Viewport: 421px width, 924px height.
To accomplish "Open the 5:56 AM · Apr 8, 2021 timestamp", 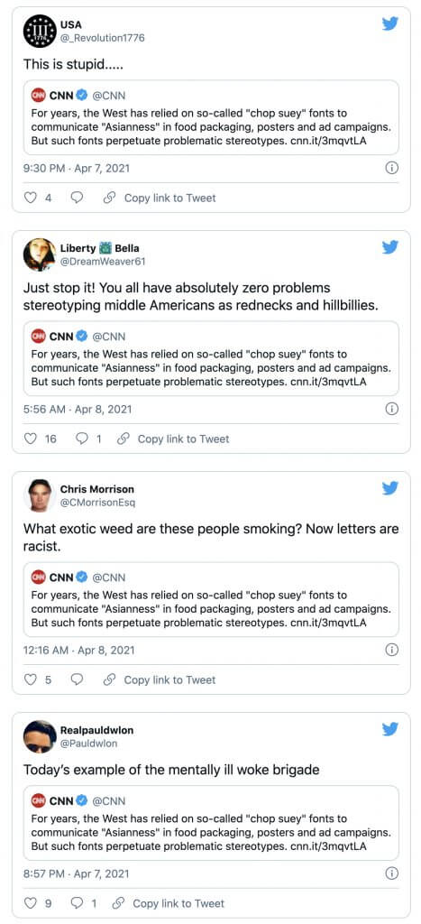I will point(78,409).
